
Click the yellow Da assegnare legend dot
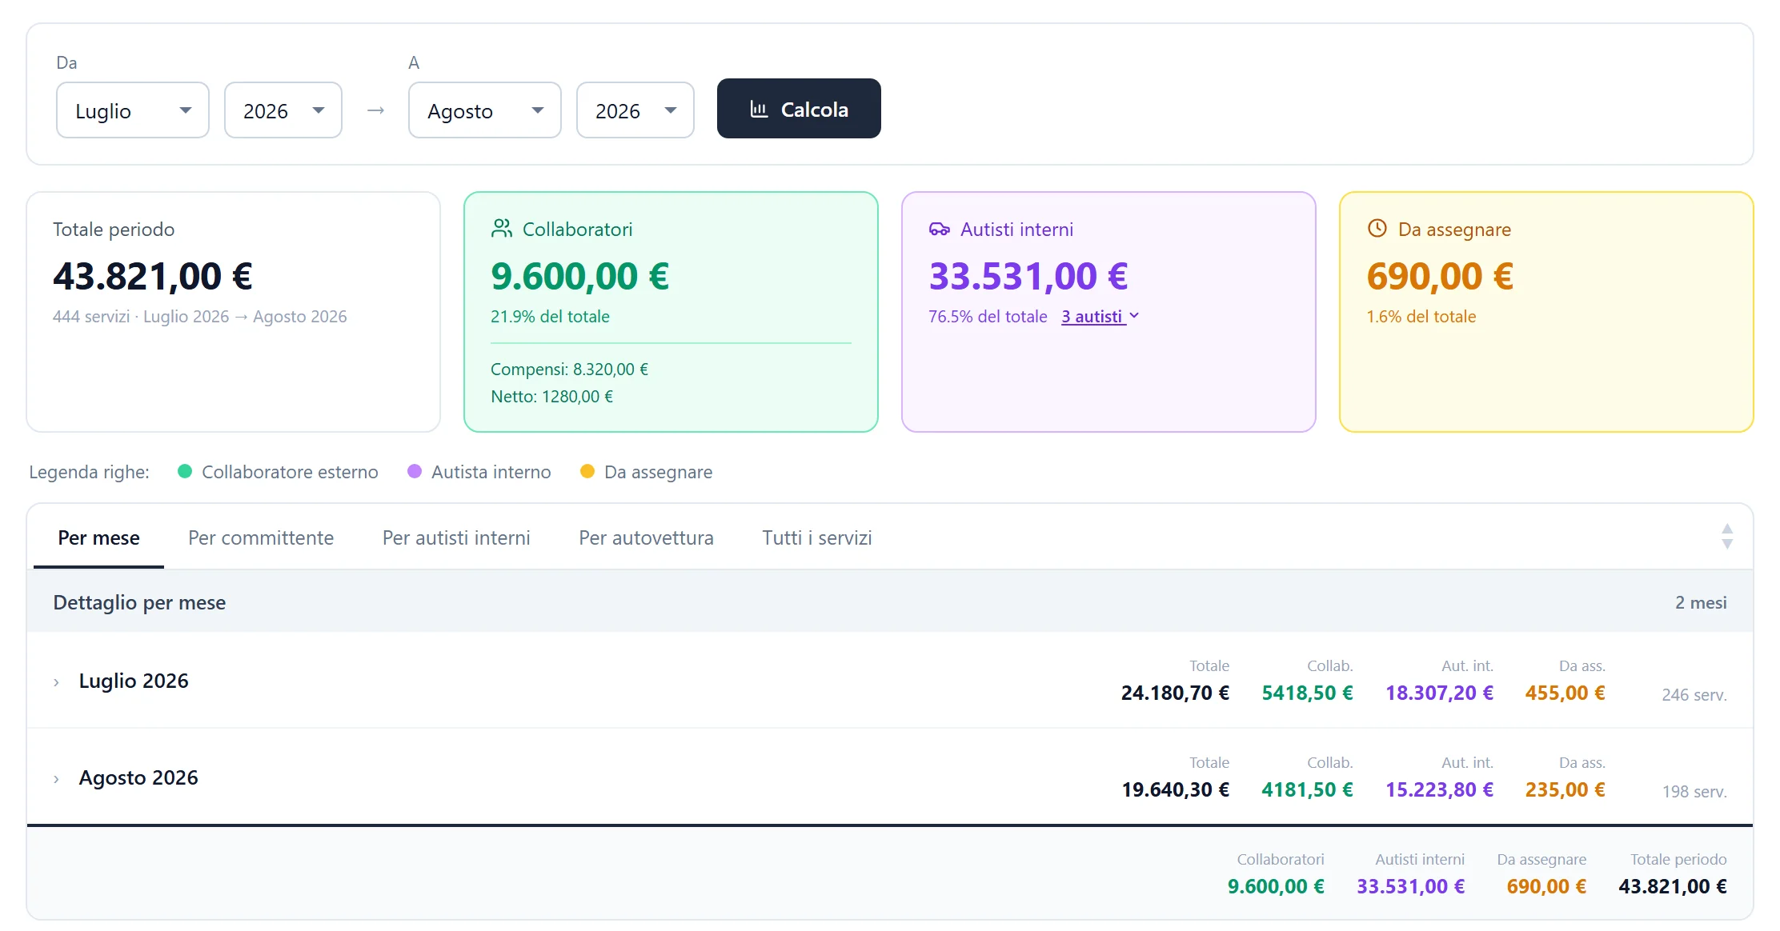[587, 471]
